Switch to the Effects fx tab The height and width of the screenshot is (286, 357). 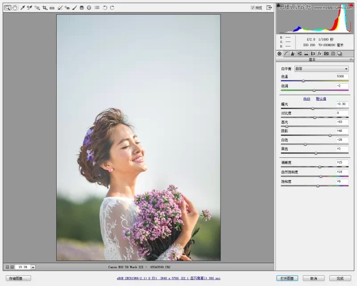[320, 54]
